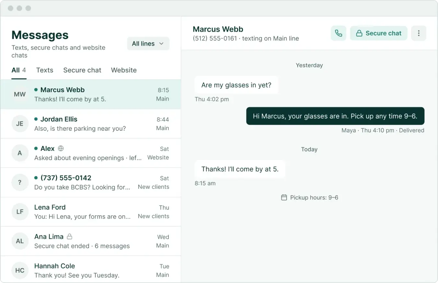Click phone number (512) 555-0161 in header
Image resolution: width=438 pixels, height=283 pixels.
pos(215,39)
